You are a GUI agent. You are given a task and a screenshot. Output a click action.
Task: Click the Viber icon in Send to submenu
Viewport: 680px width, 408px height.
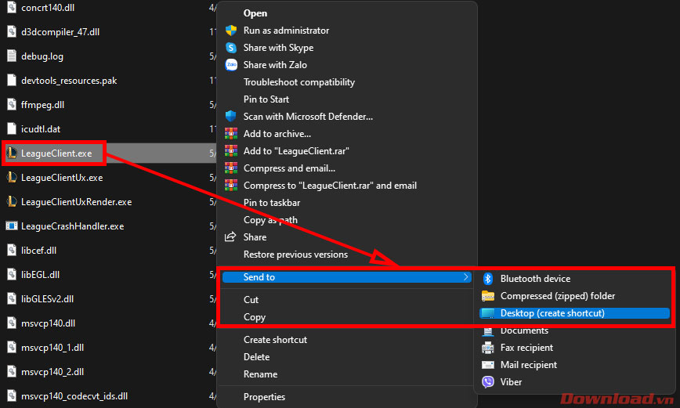pyautogui.click(x=487, y=382)
